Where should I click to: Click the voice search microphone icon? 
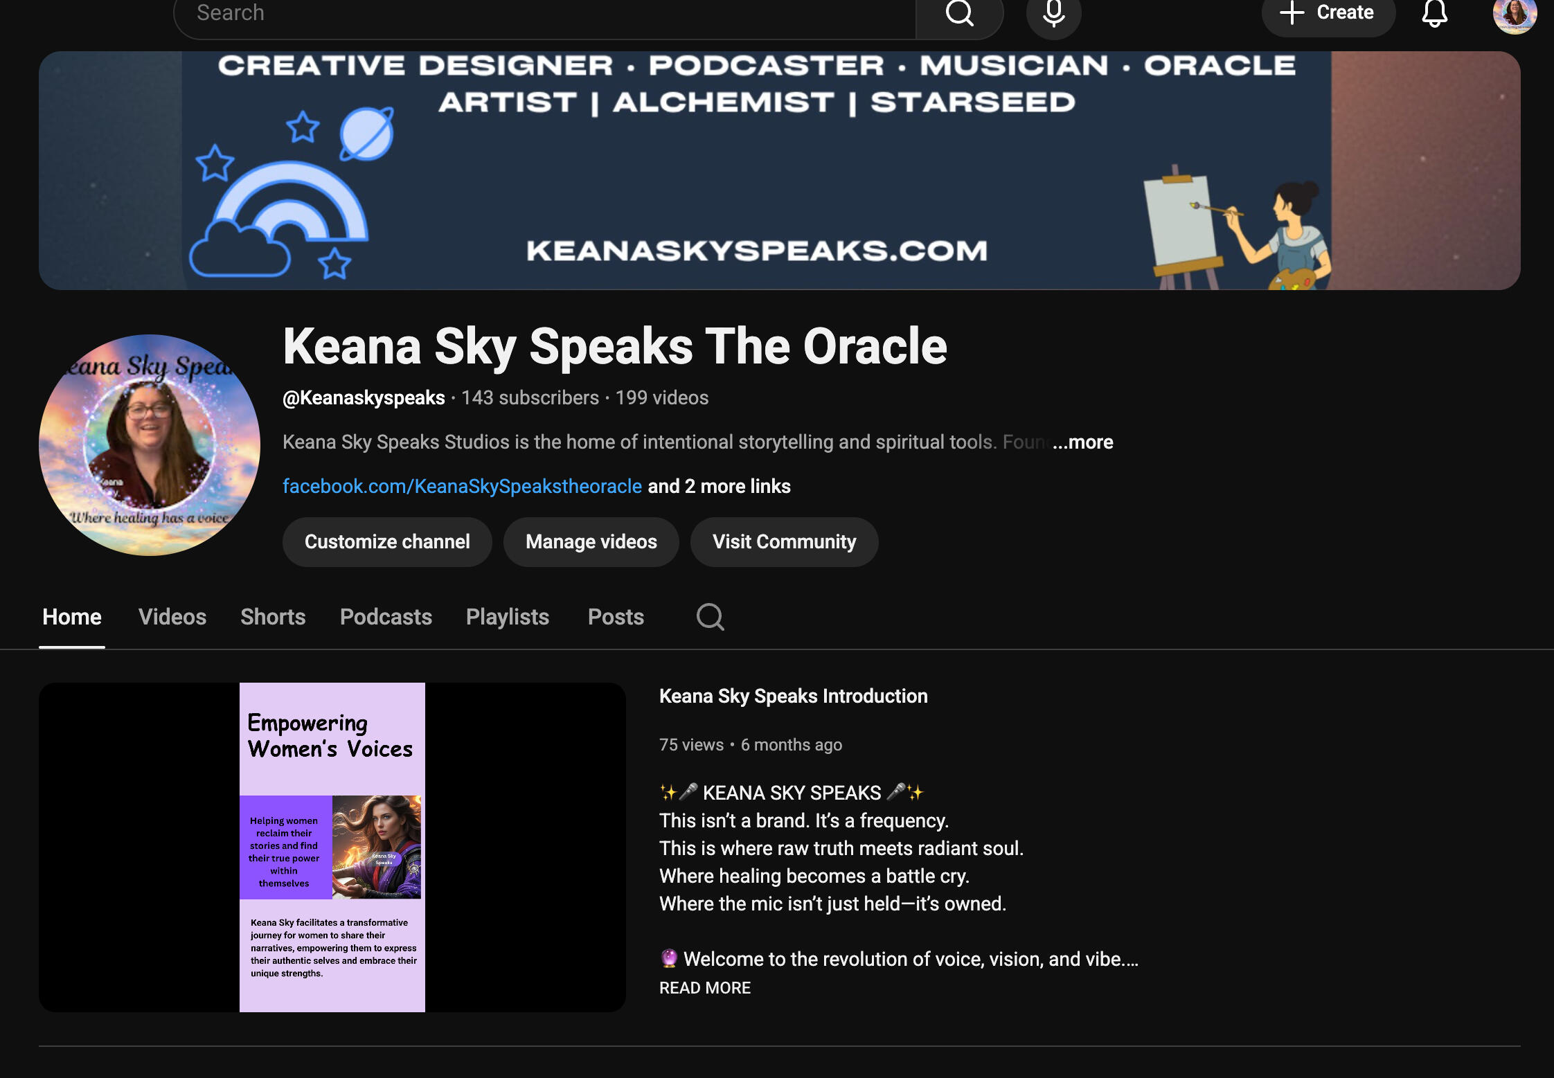click(1053, 13)
